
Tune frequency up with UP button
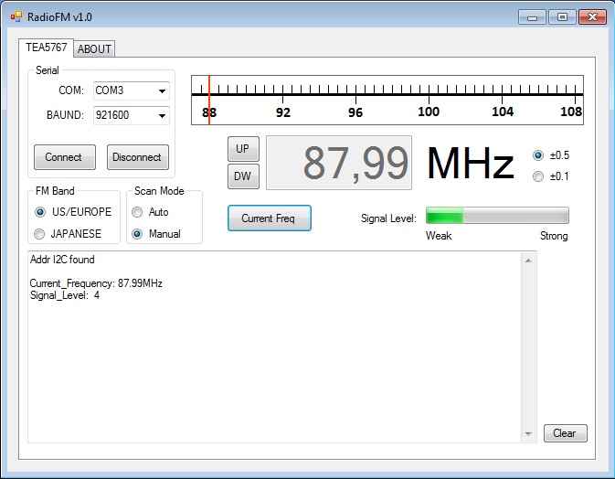click(x=243, y=149)
